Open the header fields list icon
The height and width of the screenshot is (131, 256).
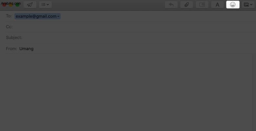coord(43,5)
